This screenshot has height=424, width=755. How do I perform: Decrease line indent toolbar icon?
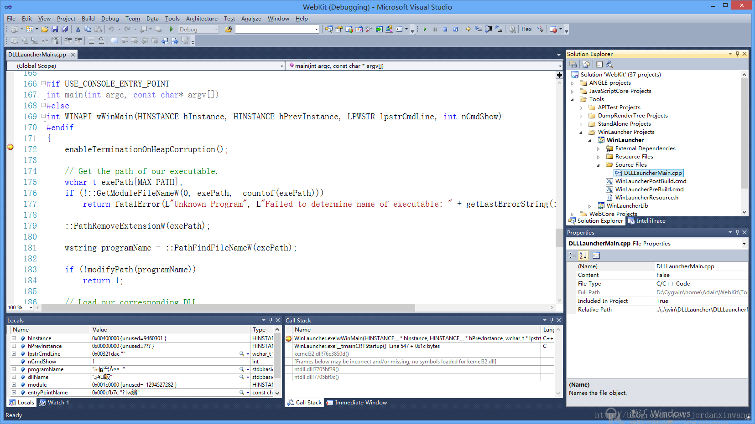pos(68,41)
